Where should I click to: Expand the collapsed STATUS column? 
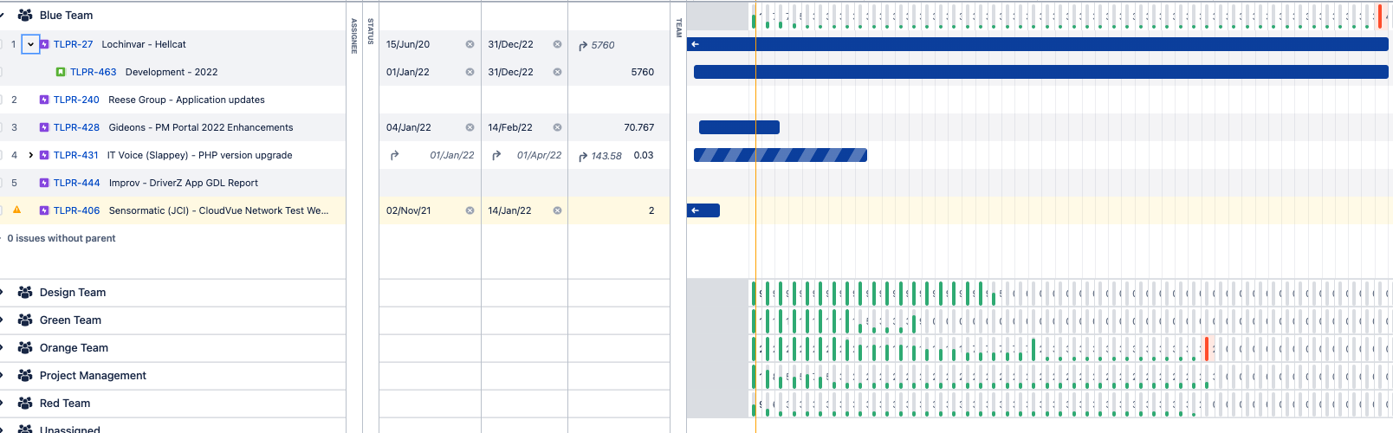(x=370, y=31)
